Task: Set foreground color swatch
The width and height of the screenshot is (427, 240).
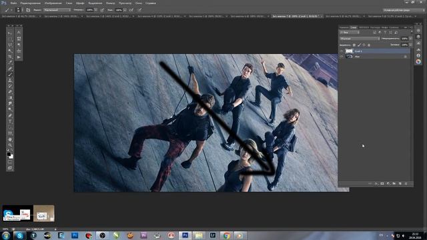Action: point(9,154)
